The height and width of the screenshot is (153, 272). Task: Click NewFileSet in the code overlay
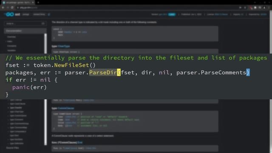(72, 65)
